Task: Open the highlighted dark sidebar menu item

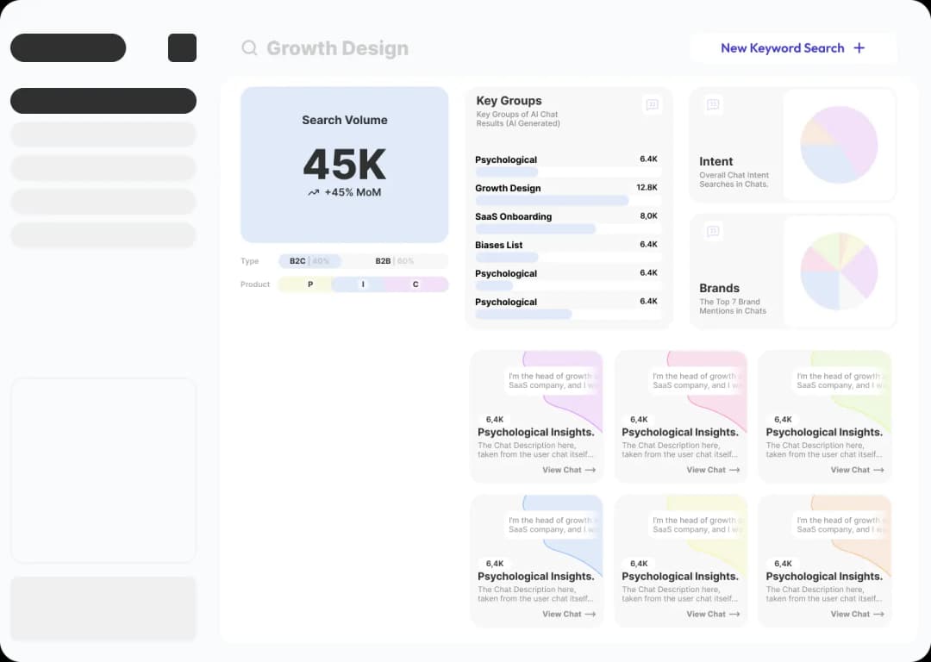Action: (103, 101)
